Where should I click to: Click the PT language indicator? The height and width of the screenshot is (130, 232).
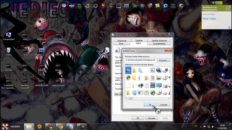pyautogui.click(x=196, y=126)
